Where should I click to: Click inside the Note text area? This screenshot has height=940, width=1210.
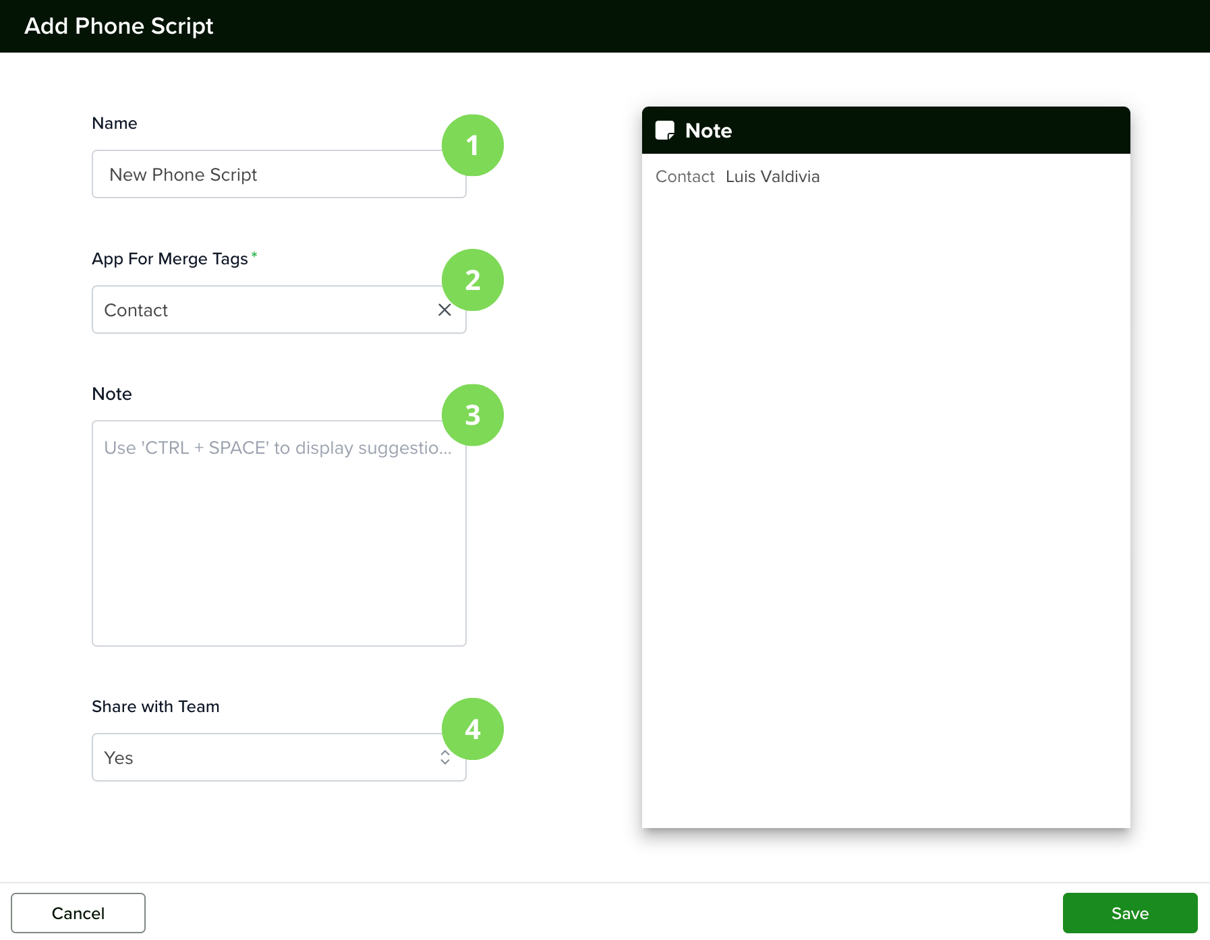(x=279, y=533)
